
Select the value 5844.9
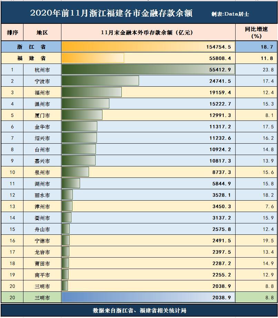click(222, 184)
